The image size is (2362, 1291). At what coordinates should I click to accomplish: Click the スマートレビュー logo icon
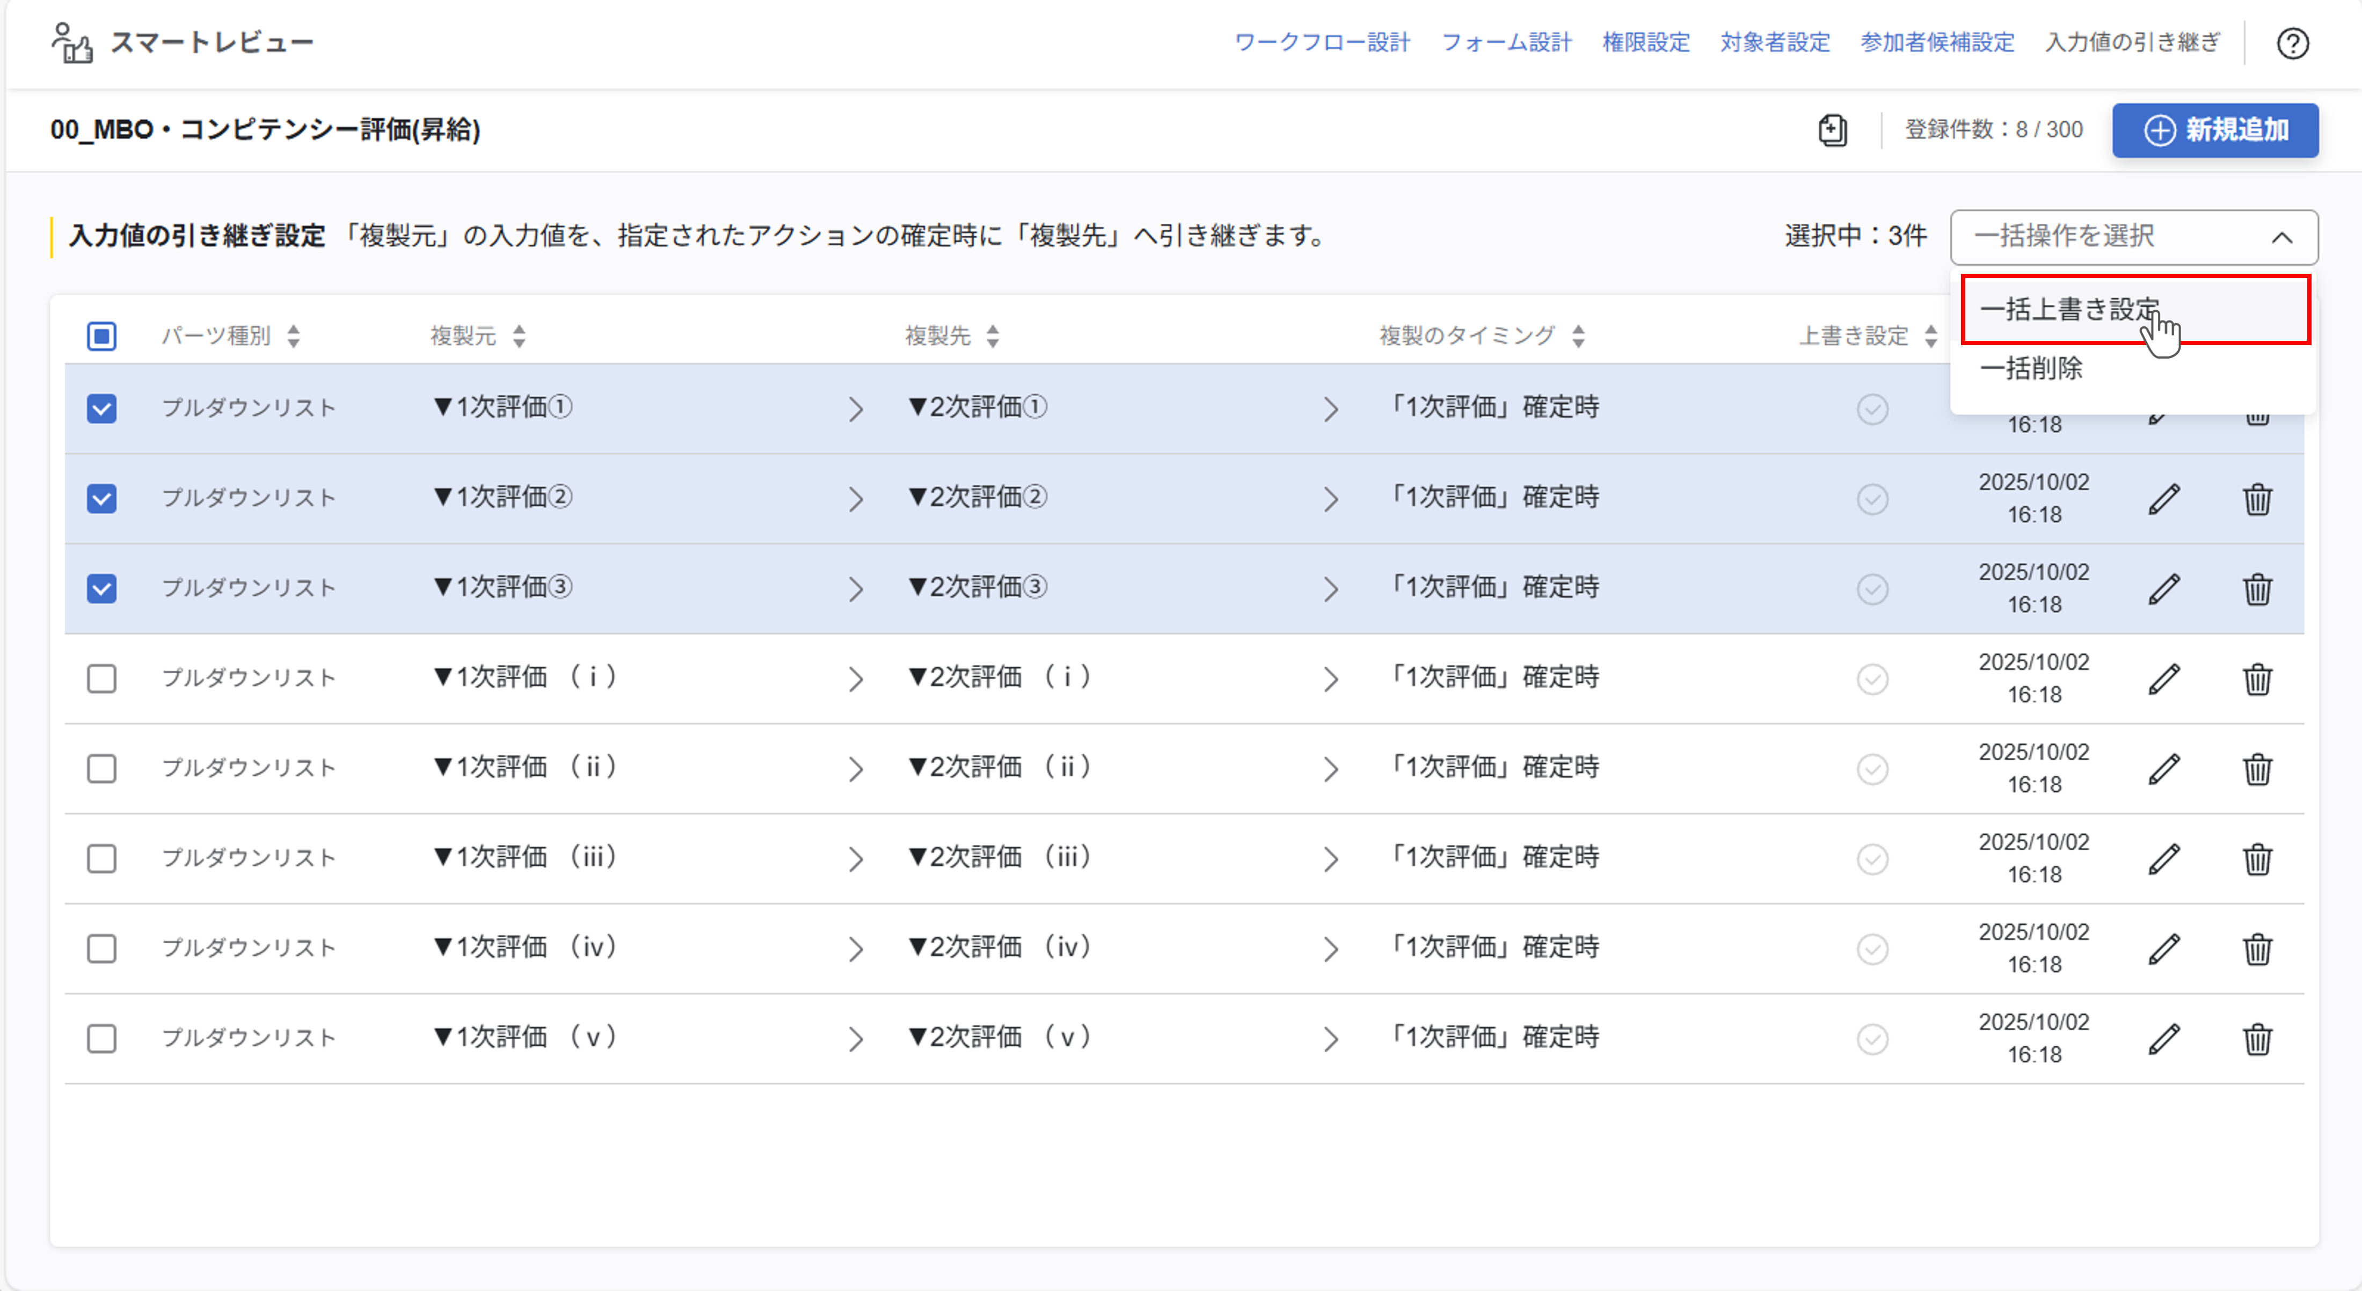click(x=71, y=43)
